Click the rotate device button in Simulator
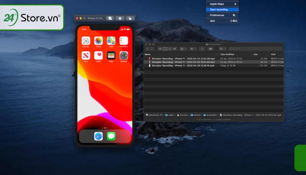Viewport: 306px width, 175px height. [130, 18]
